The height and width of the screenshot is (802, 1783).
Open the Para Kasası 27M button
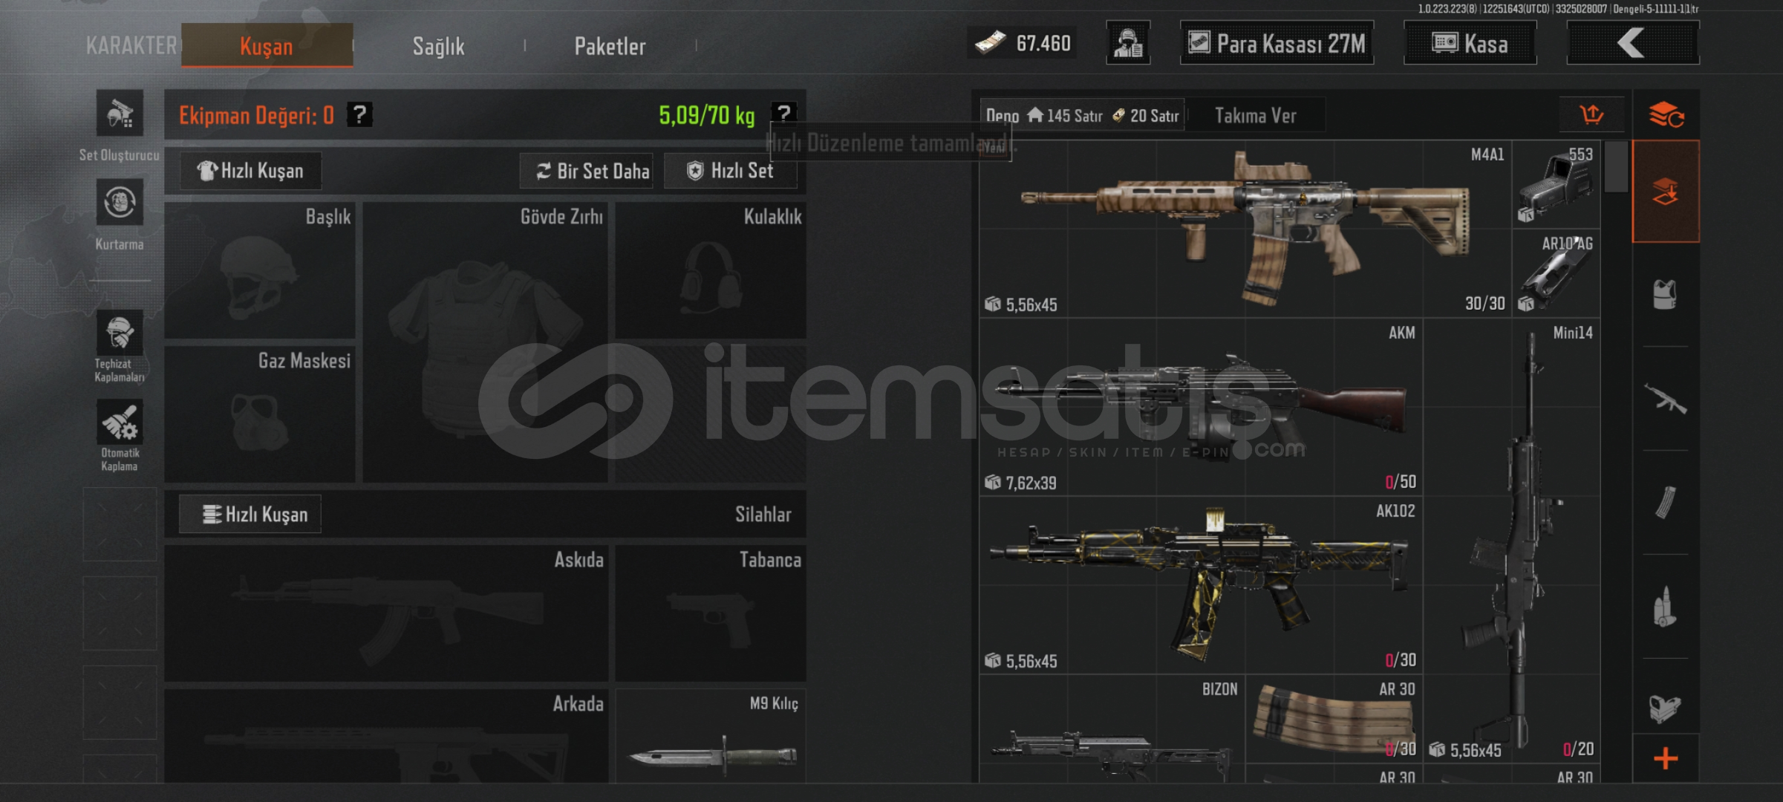point(1277,43)
